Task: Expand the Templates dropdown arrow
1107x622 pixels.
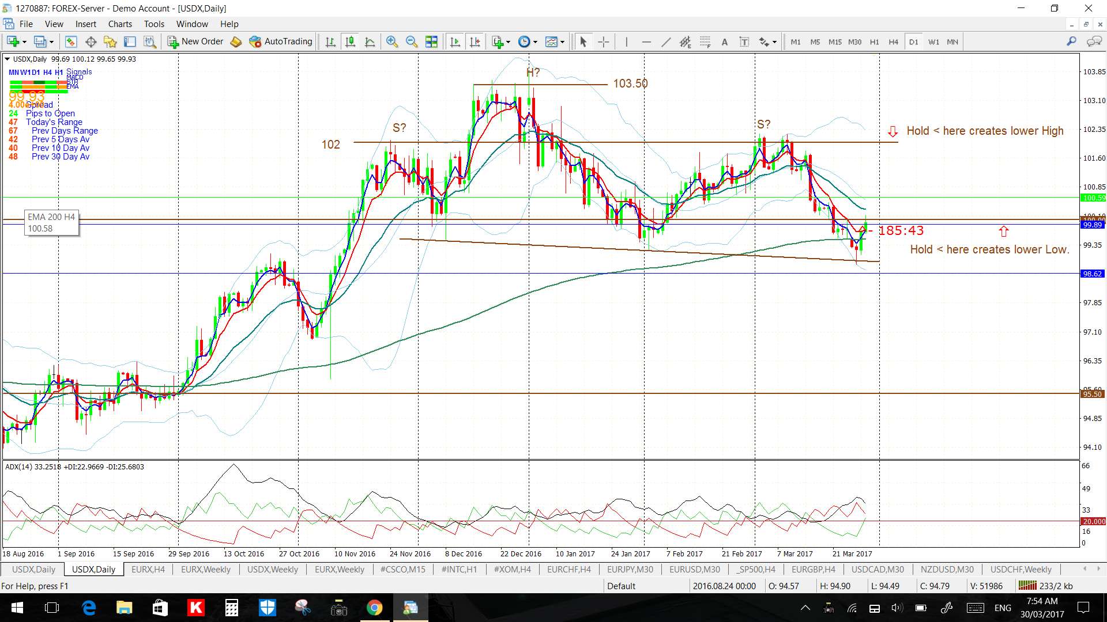Action: tap(562, 41)
